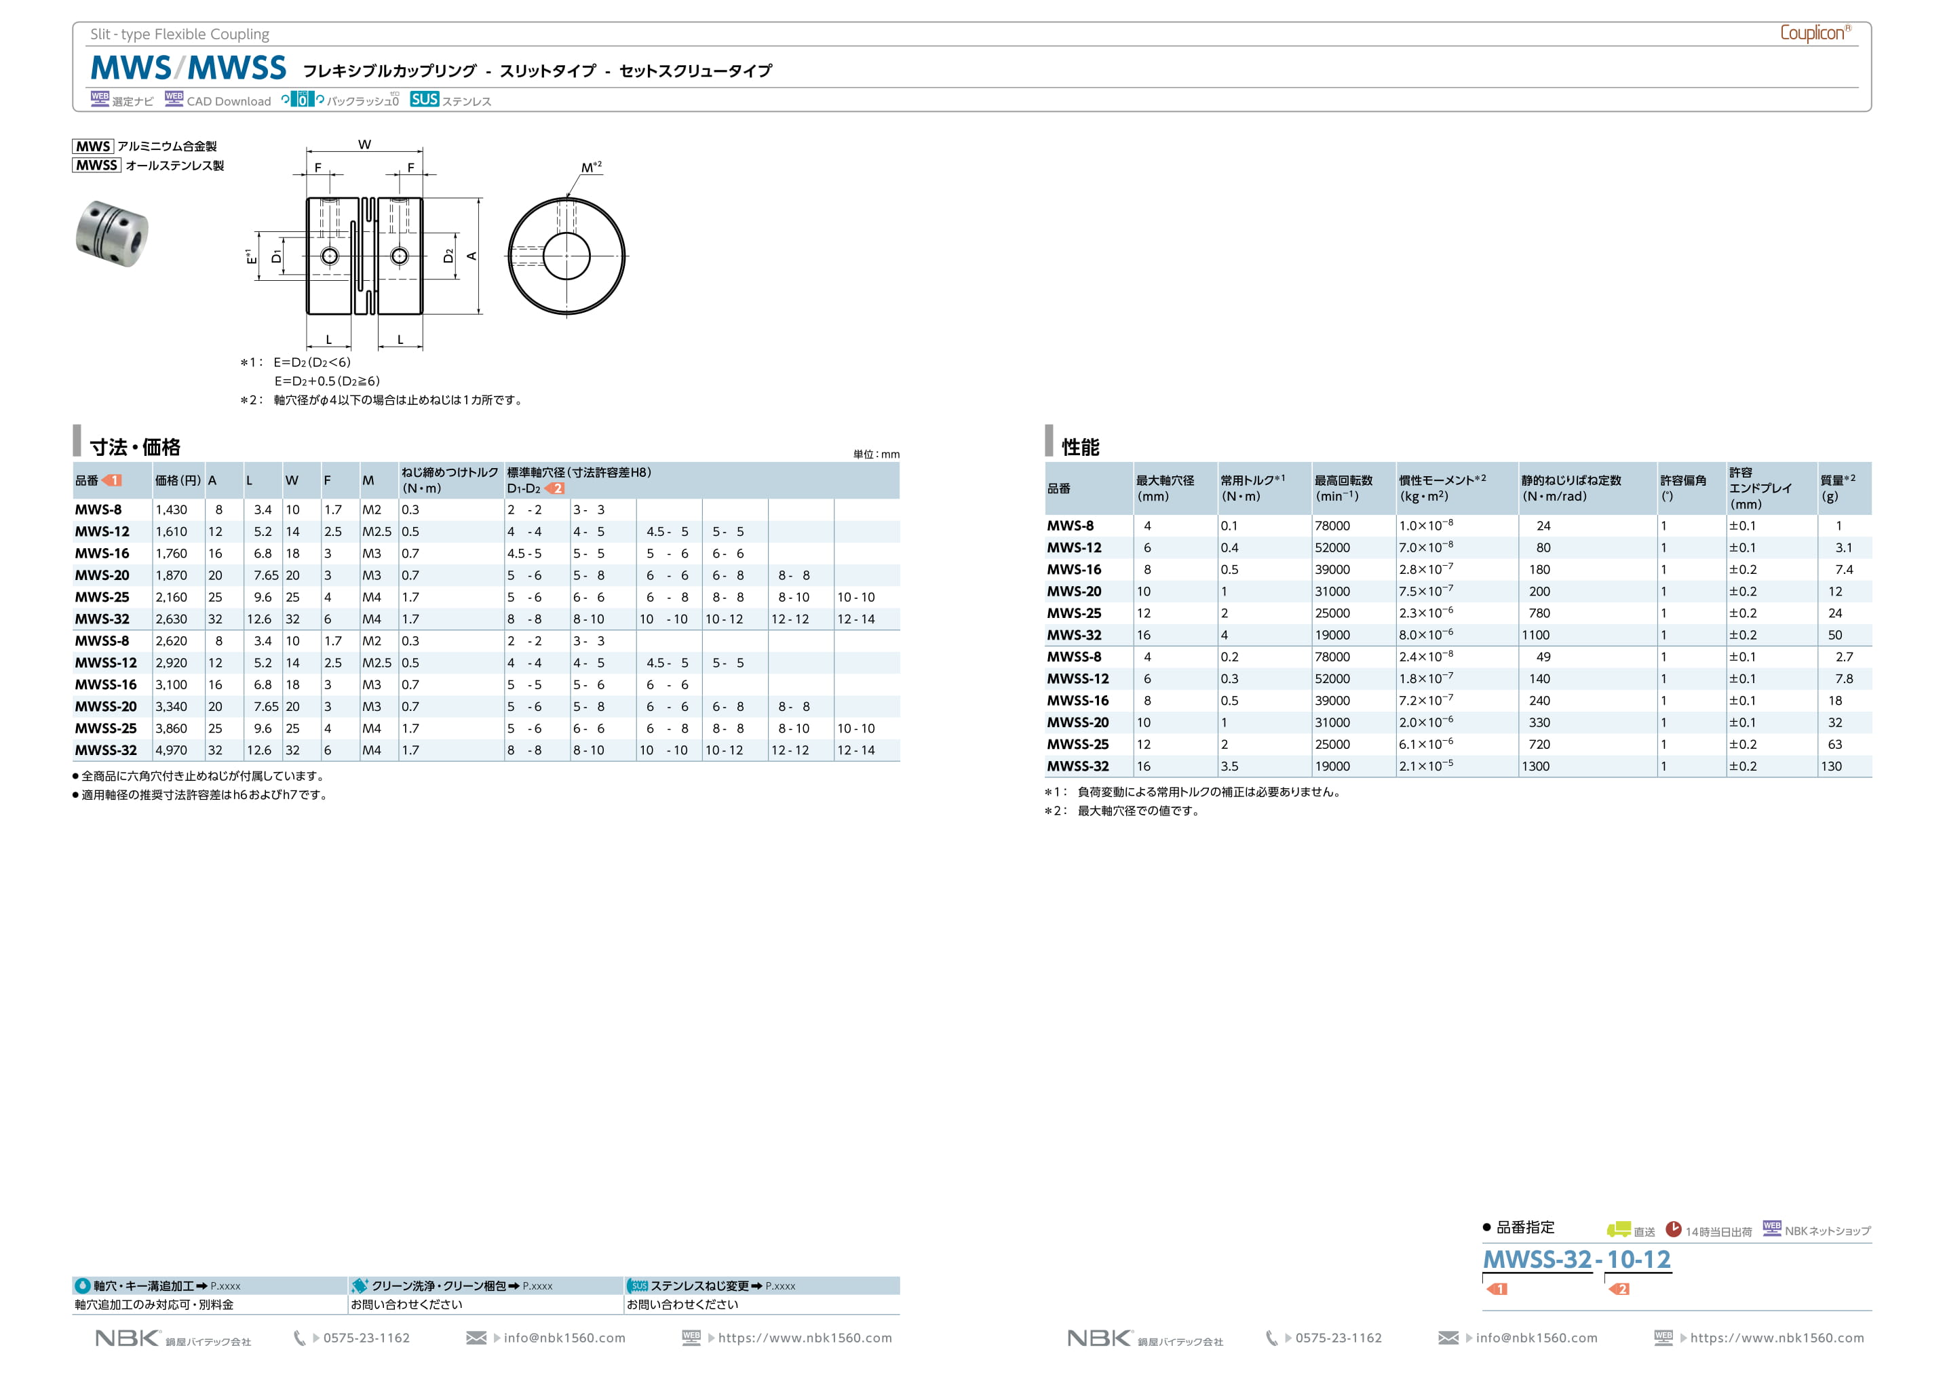The height and width of the screenshot is (1373, 1945).
Task: Click the zero-backlash バックラッシュ0 icon
Action: [303, 100]
